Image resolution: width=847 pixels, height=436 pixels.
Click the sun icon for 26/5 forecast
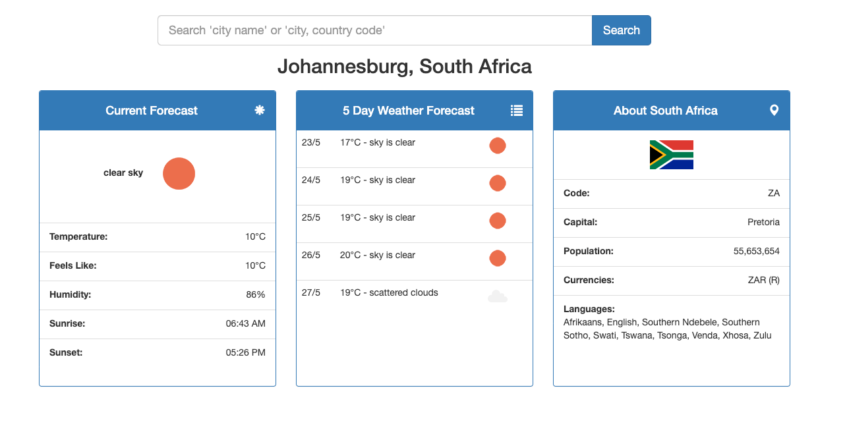click(498, 258)
